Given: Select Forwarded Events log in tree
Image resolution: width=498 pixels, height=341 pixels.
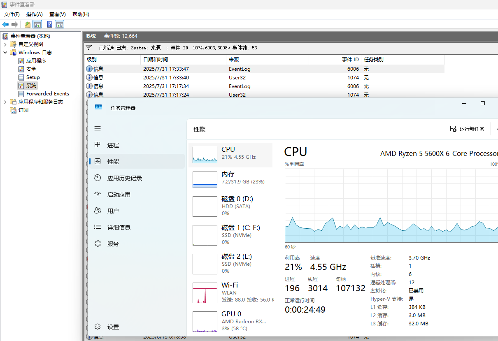Looking at the screenshot, I should (48, 93).
